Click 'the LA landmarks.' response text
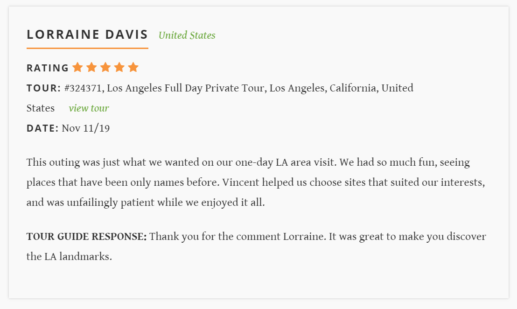Screen dimensions: 517x309 (x=69, y=257)
